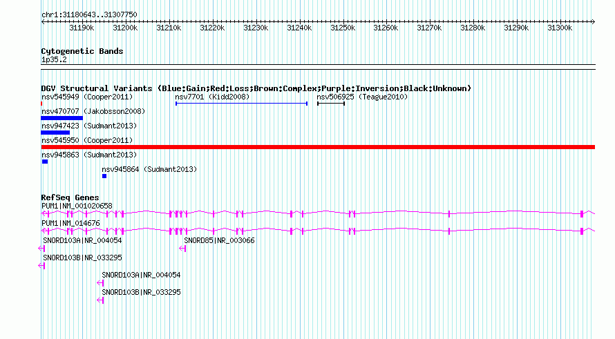Image resolution: width=615 pixels, height=339 pixels.
Task: Click the small blue nsv945863 block
Action: (45, 162)
